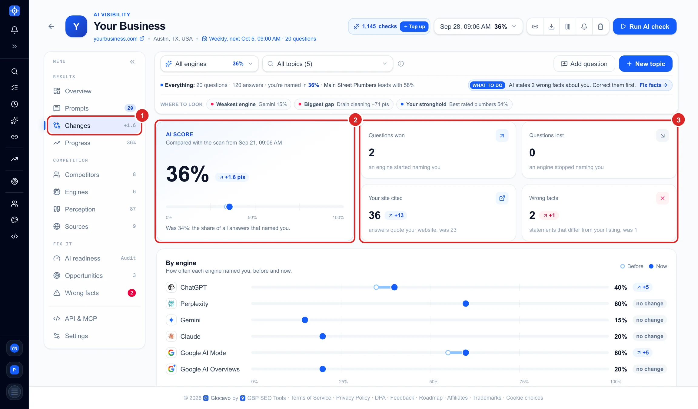The image size is (698, 409).
Task: Open the clock history icon in dark sidebar
Action: [14, 104]
